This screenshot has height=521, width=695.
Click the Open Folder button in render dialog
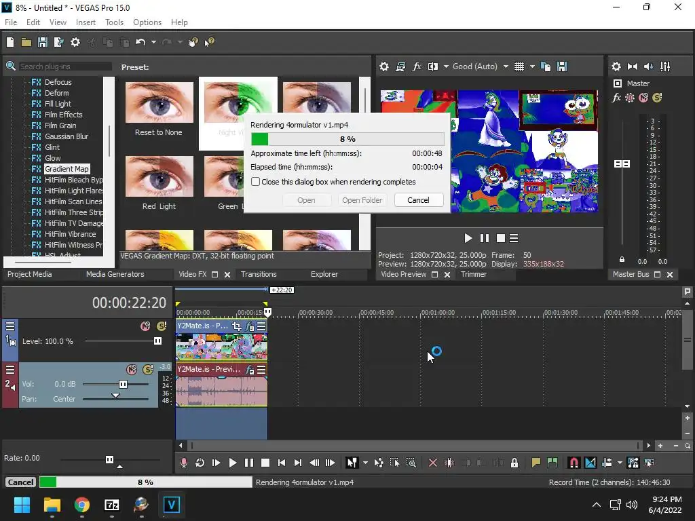(x=362, y=200)
